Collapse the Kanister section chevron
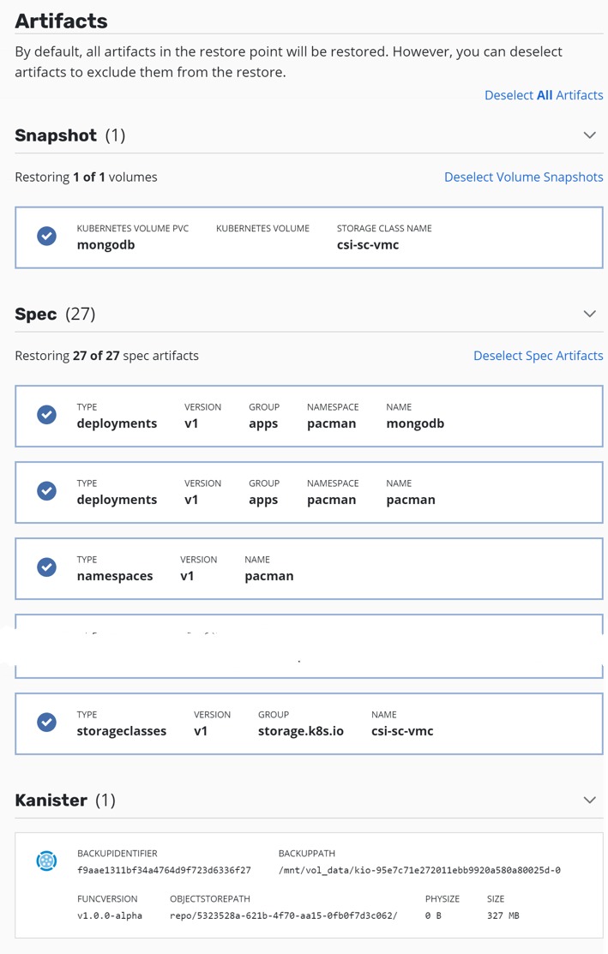The height and width of the screenshot is (954, 608). tap(590, 800)
